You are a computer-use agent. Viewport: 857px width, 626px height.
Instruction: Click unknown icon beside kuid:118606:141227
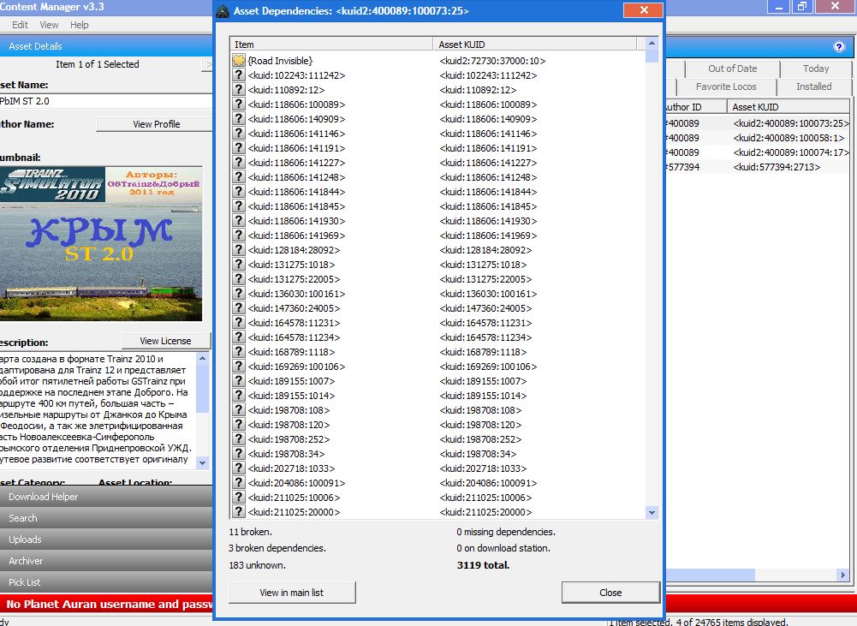click(x=238, y=163)
